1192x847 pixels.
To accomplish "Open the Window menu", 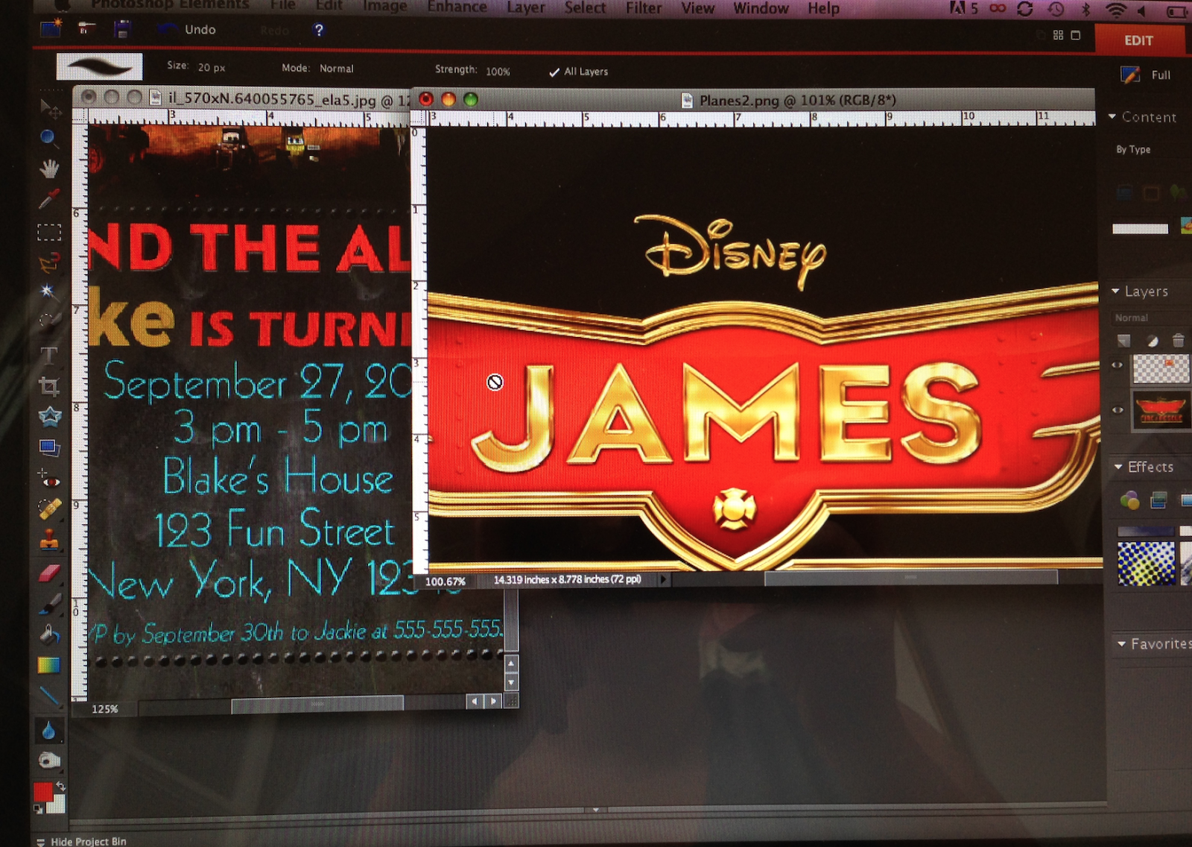I will [761, 8].
